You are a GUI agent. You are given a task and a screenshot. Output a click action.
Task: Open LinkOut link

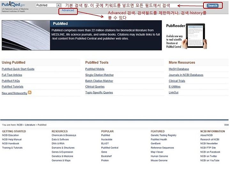click(x=173, y=92)
